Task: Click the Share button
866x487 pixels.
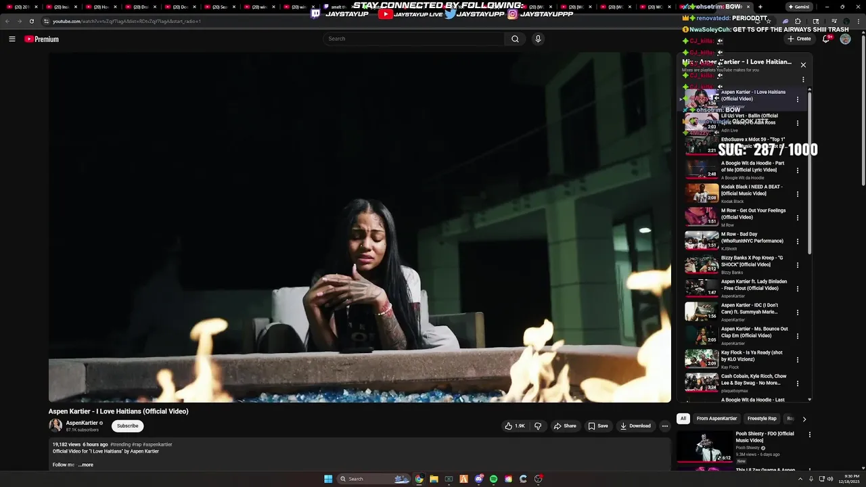Action: 565,426
